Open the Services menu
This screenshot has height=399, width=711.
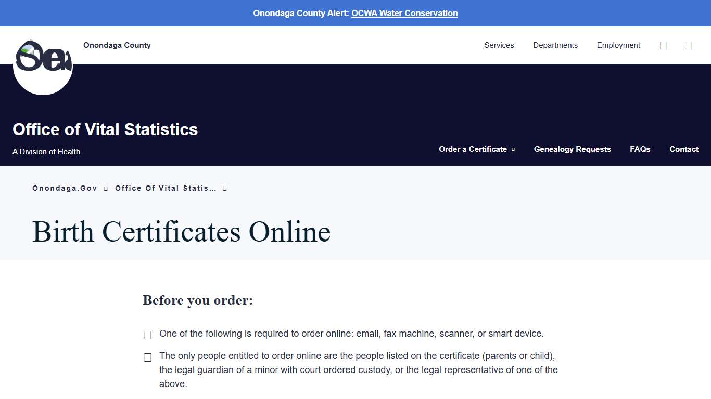(x=499, y=45)
